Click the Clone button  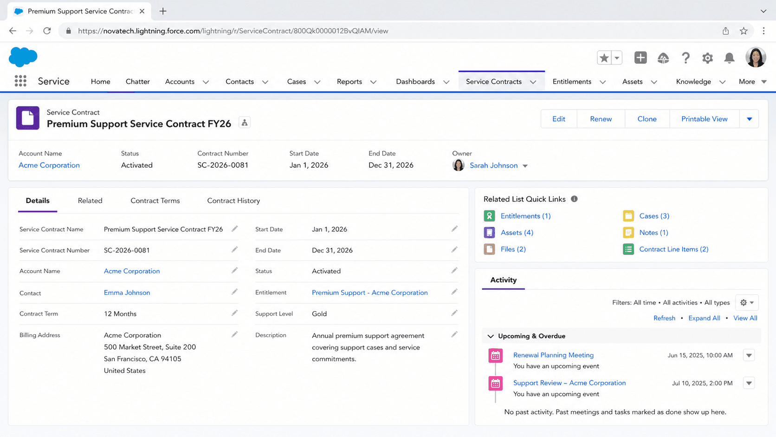coord(647,119)
